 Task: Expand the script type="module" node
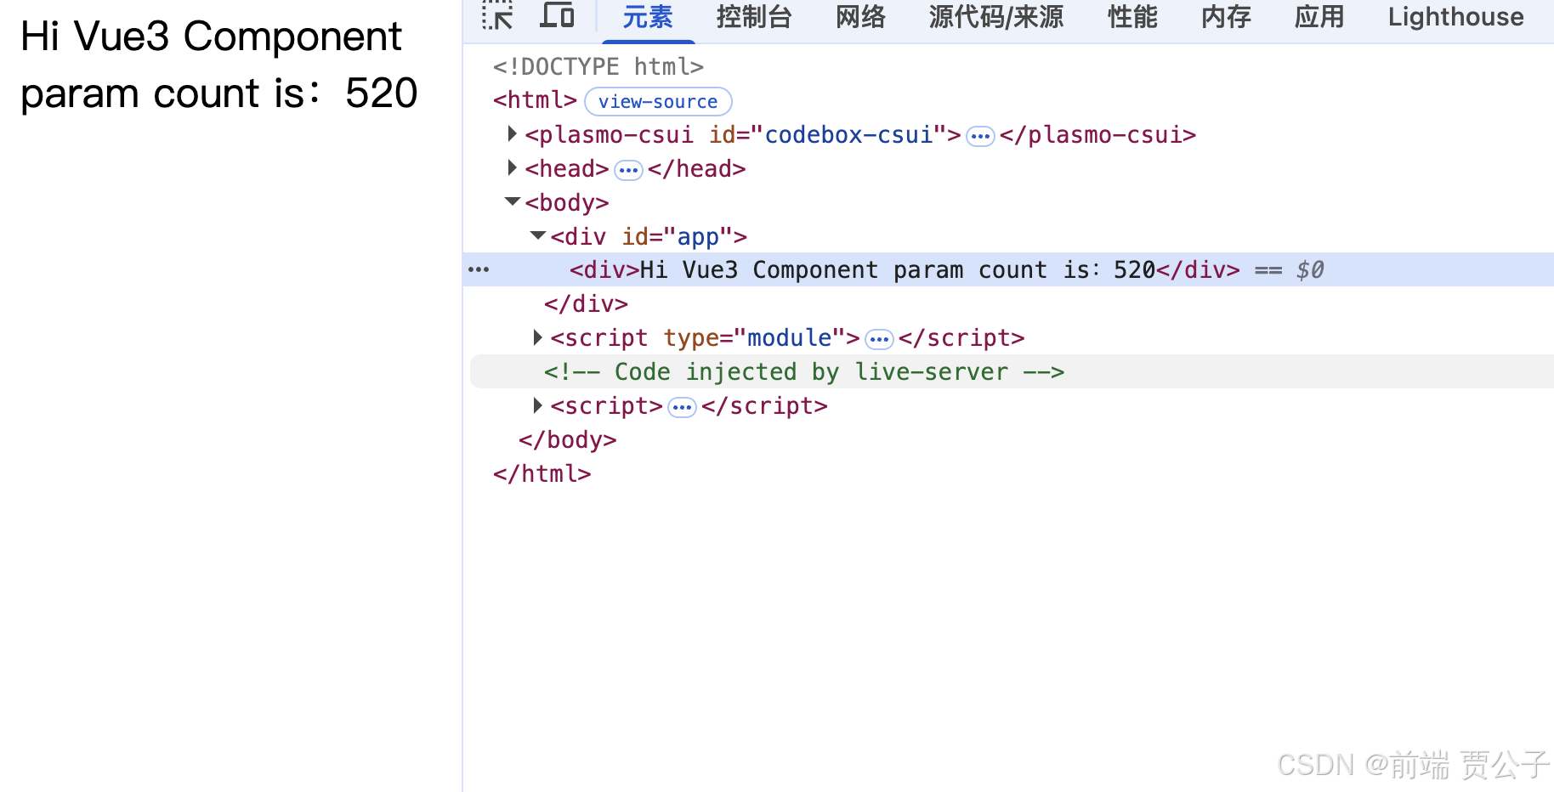coord(537,338)
